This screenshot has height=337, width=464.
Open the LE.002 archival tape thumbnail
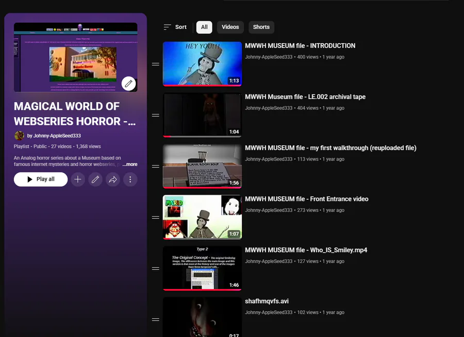coord(203,115)
